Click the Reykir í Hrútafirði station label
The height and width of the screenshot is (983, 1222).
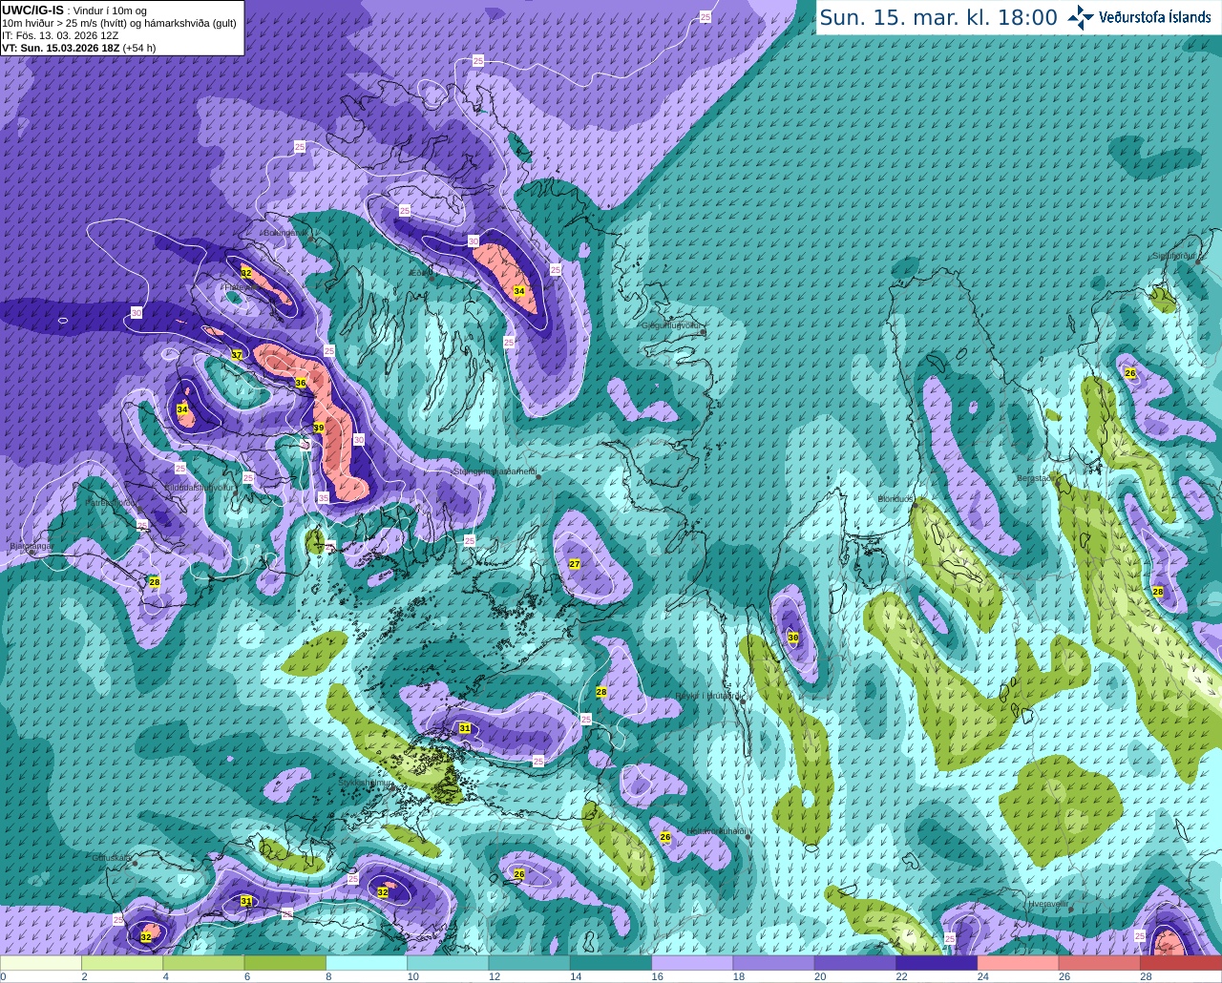(x=709, y=696)
